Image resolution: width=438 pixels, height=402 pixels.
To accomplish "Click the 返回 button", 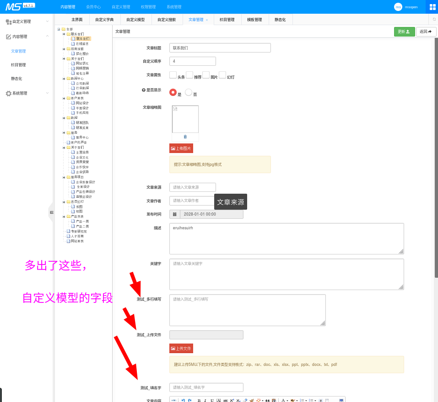I will 426,32.
